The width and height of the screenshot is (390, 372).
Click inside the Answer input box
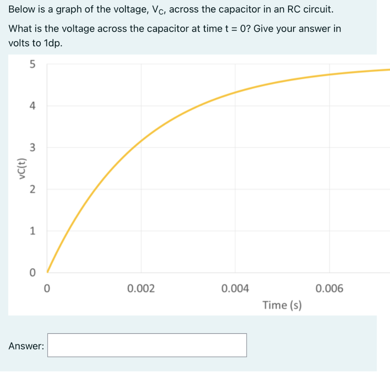point(147,345)
